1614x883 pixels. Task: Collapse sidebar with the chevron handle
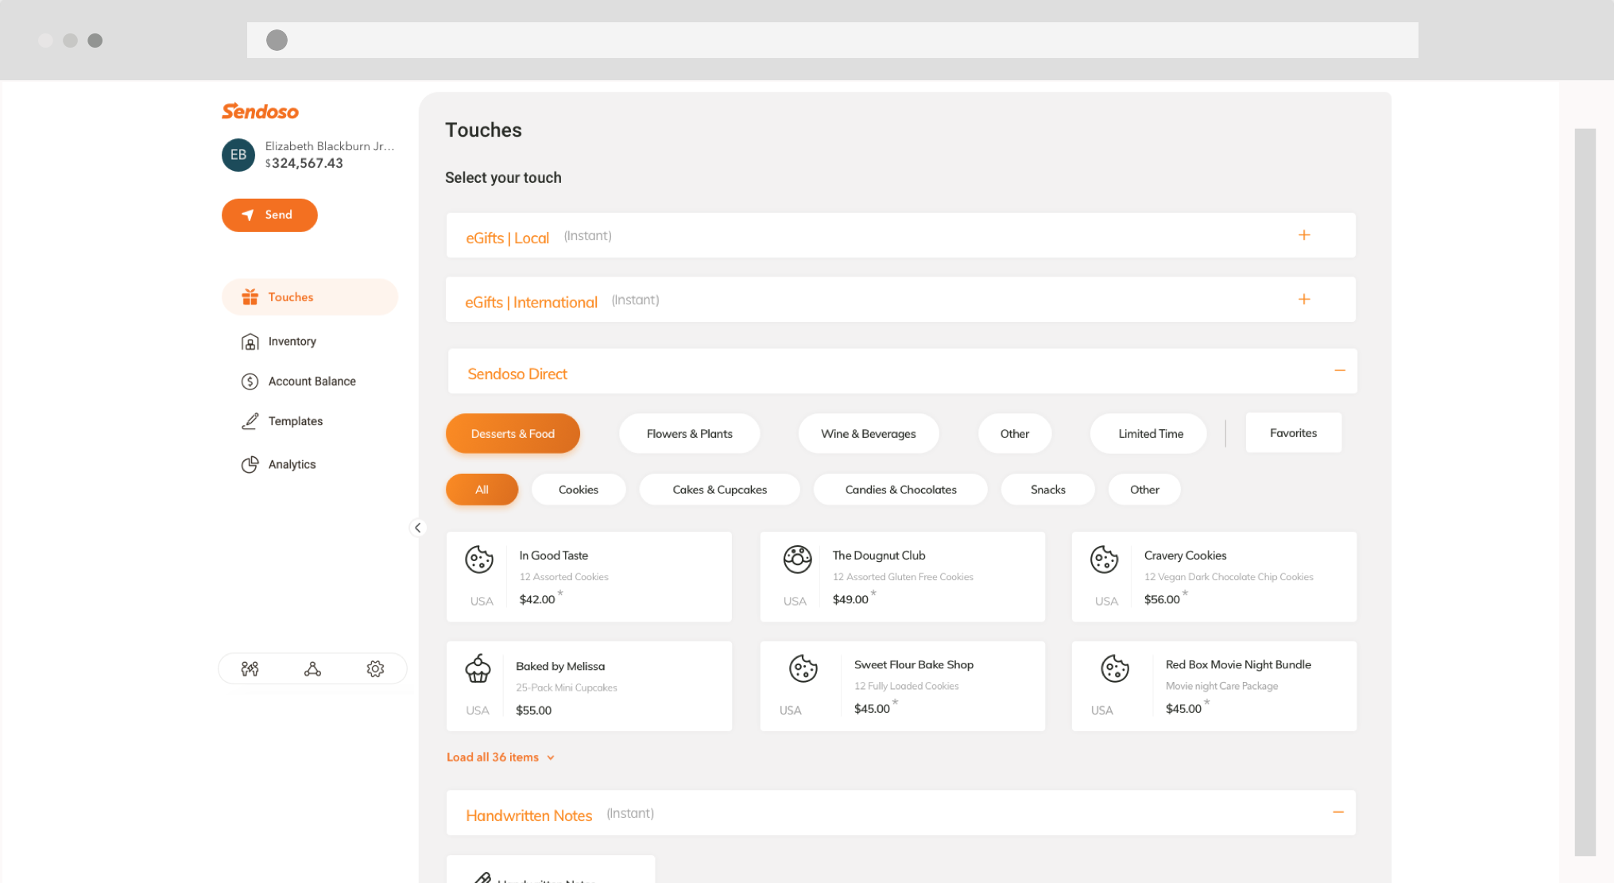coord(418,527)
